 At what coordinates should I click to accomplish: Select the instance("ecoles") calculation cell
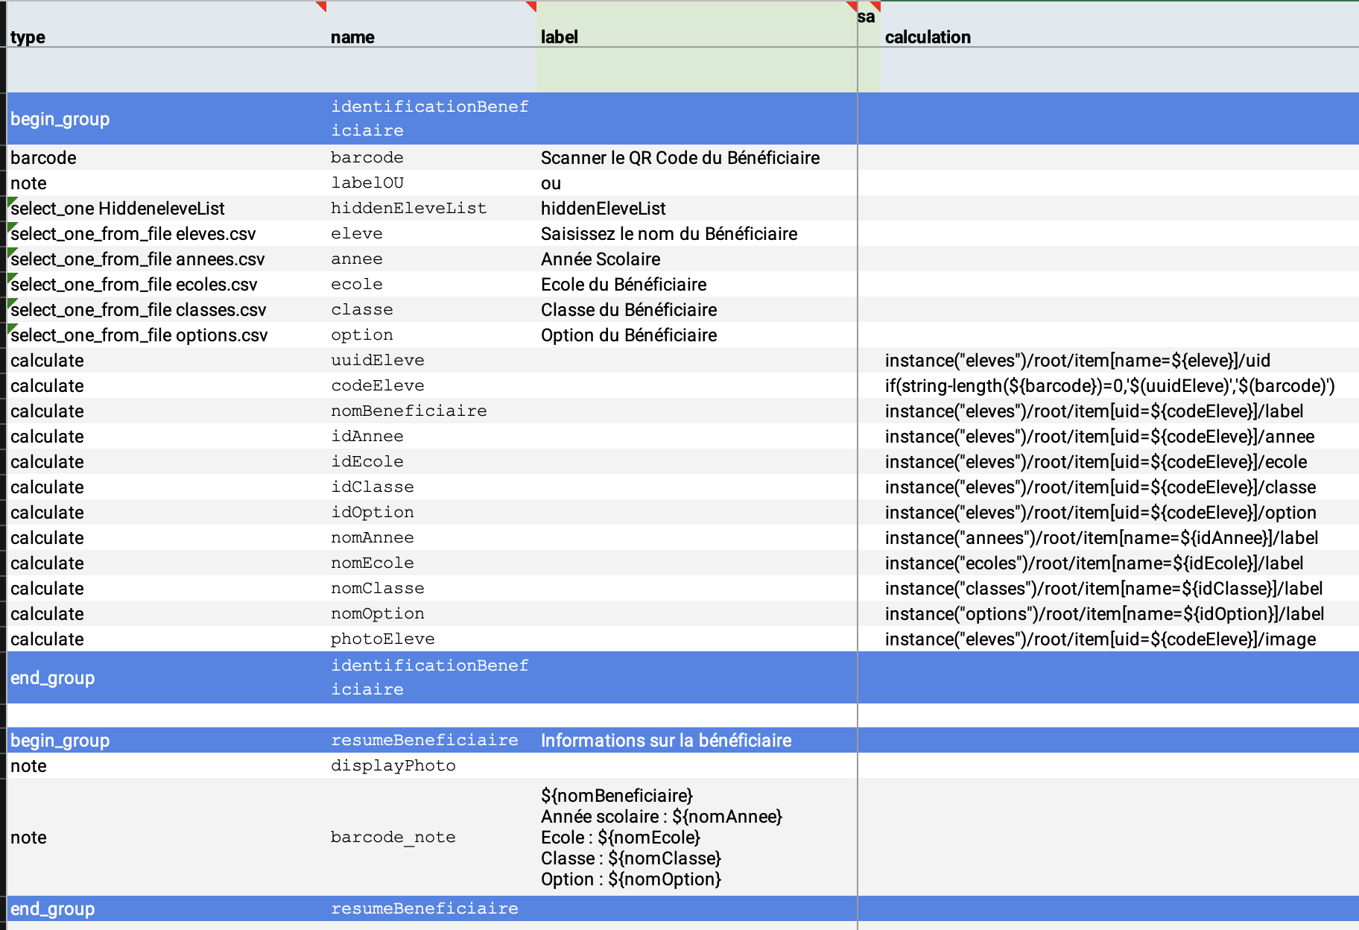tap(1120, 563)
